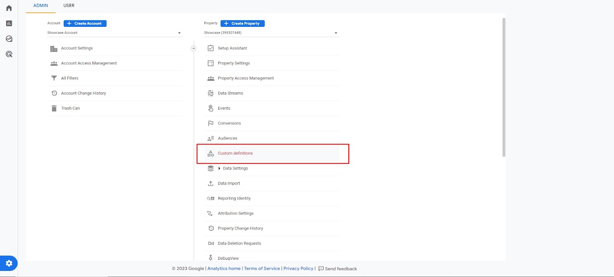614x277 pixels.
Task: Open the Privacy Policy link
Action: [x=299, y=269]
